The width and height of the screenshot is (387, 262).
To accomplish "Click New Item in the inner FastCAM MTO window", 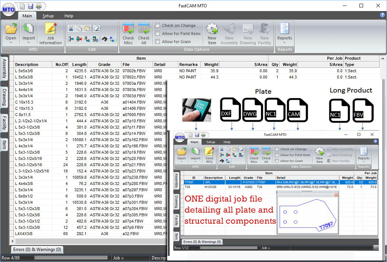I will coord(319,155).
